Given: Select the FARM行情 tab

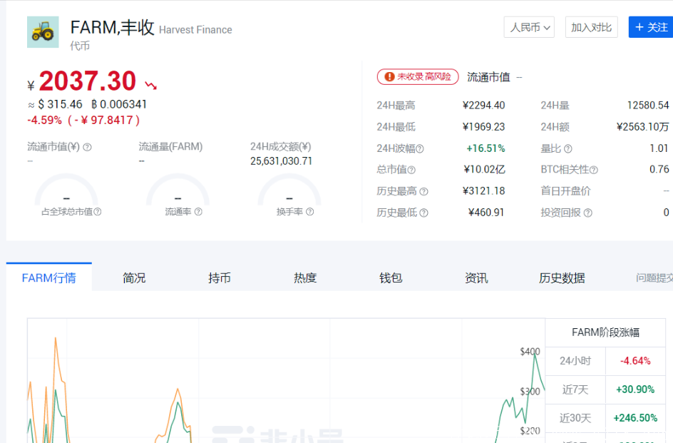Looking at the screenshot, I should (x=49, y=277).
